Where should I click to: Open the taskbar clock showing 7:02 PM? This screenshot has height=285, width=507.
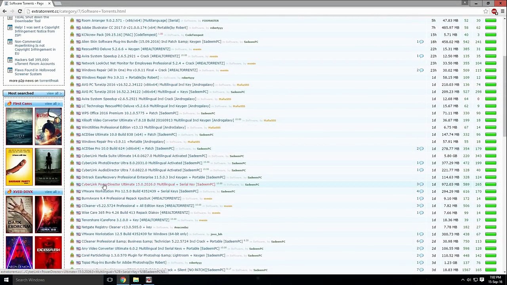[495, 280]
